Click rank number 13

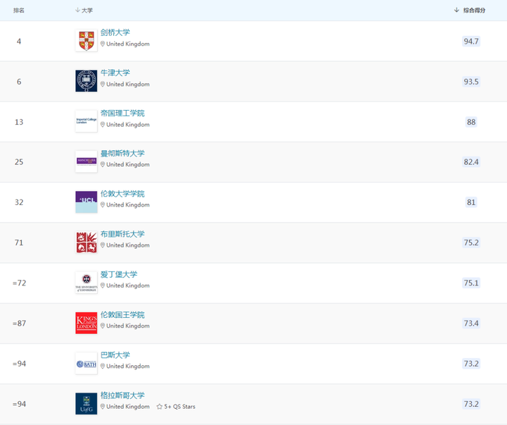pos(19,122)
